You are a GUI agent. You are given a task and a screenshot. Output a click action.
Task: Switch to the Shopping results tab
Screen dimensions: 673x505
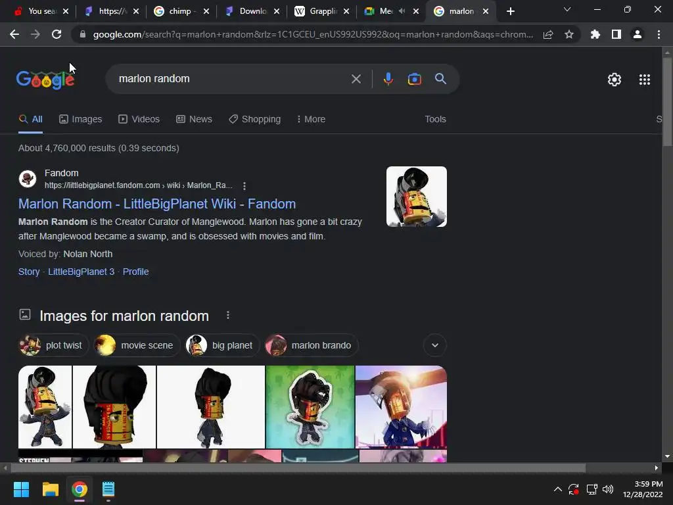(254, 120)
